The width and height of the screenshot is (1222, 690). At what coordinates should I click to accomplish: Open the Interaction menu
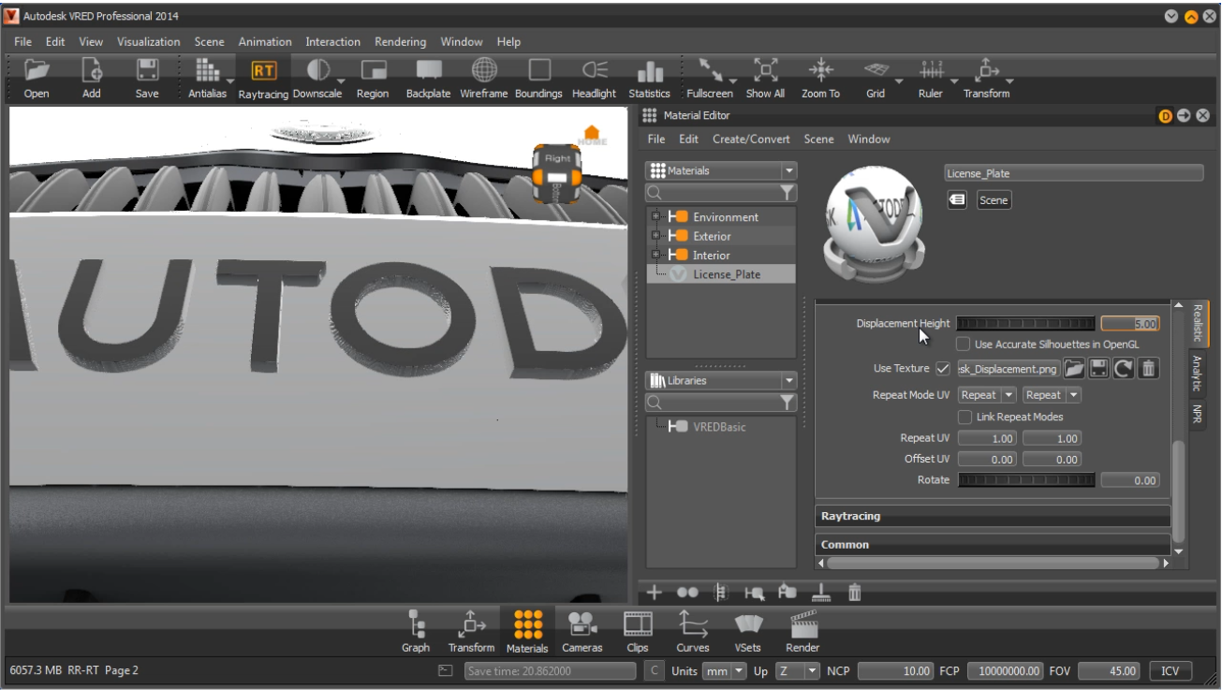(x=332, y=42)
